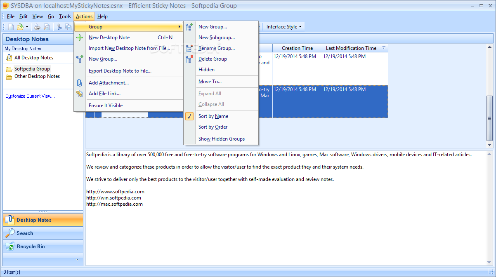Select Rename Group in the submenu

pos(221,48)
